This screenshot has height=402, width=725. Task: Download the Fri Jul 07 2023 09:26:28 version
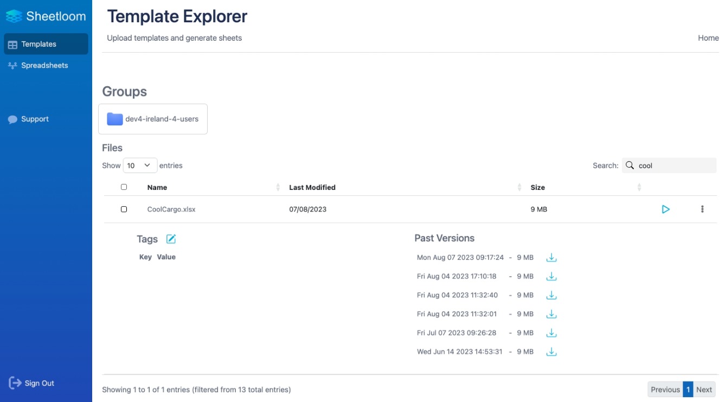(551, 333)
